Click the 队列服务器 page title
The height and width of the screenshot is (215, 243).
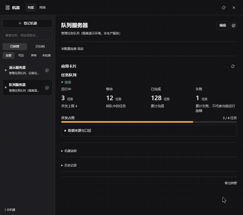coord(74,25)
